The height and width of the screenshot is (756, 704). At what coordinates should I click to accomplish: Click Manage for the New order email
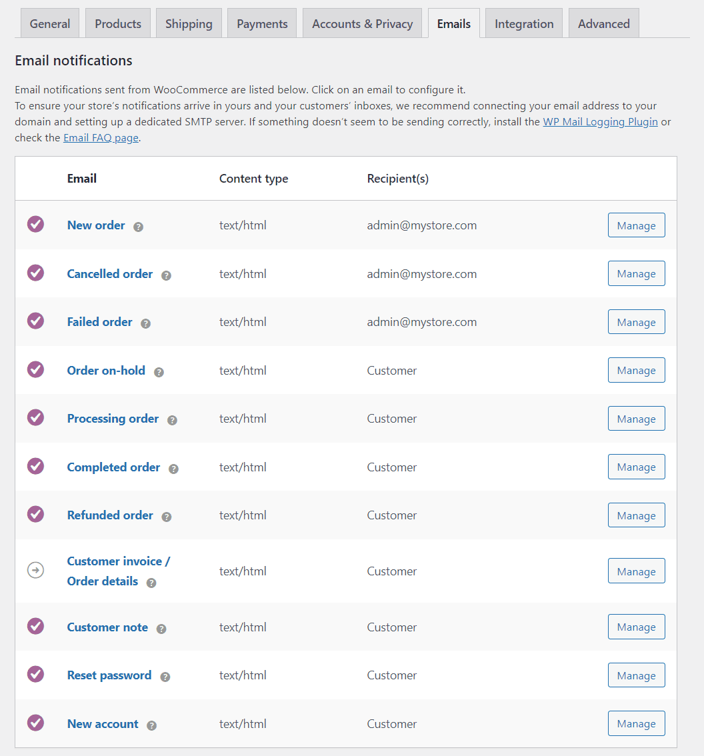(636, 225)
